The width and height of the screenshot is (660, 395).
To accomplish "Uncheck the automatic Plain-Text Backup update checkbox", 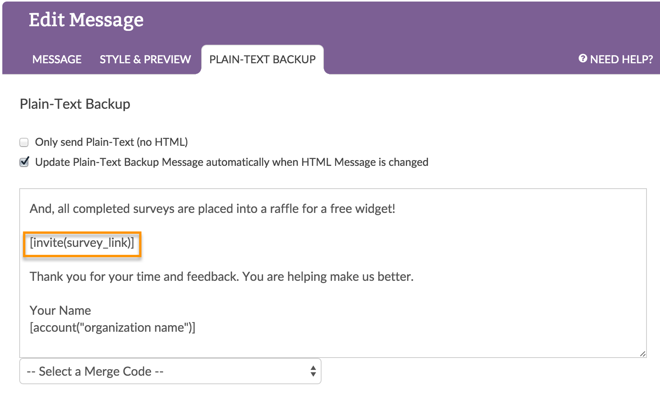I will tap(24, 162).
